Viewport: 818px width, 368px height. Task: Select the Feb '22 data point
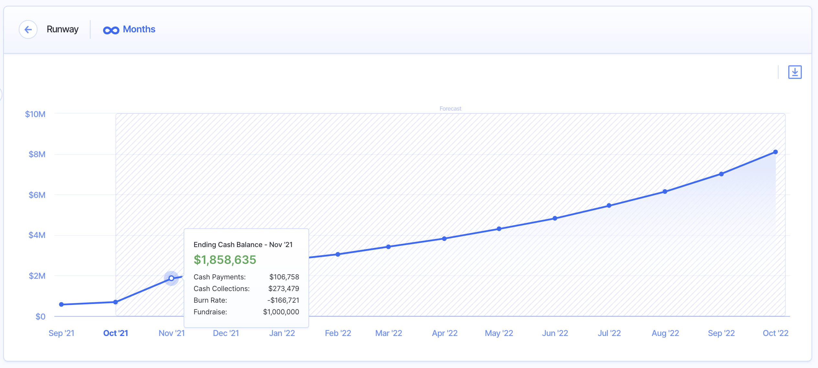click(338, 254)
